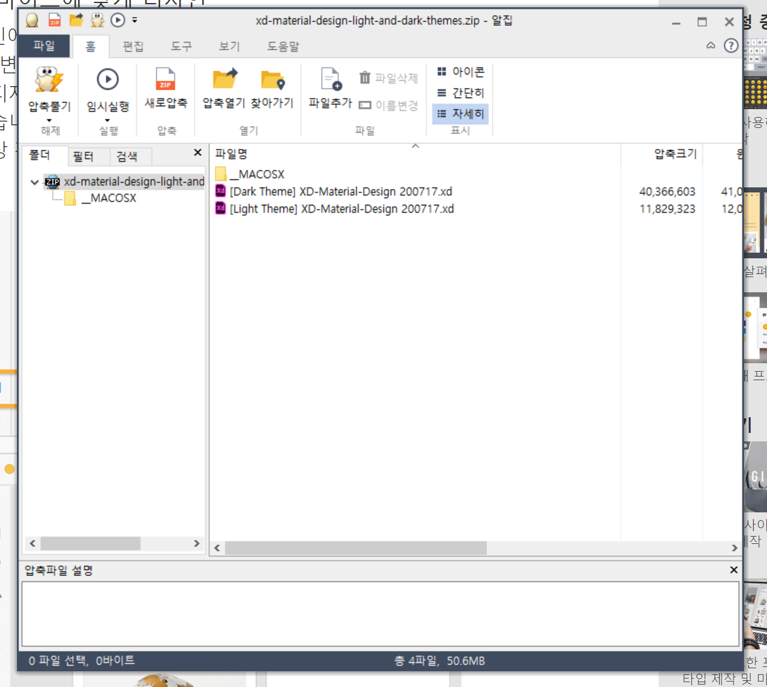Screen dimensions: 767x687
Task: Select the [Light Theme] XD-Material-Design 200717.xd file
Action: click(334, 209)
